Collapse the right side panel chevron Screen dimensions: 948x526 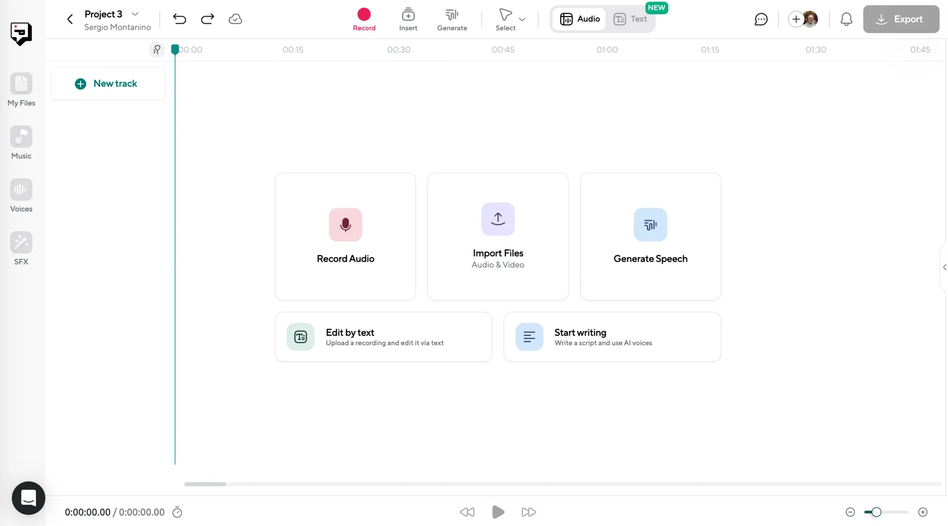[x=944, y=267]
